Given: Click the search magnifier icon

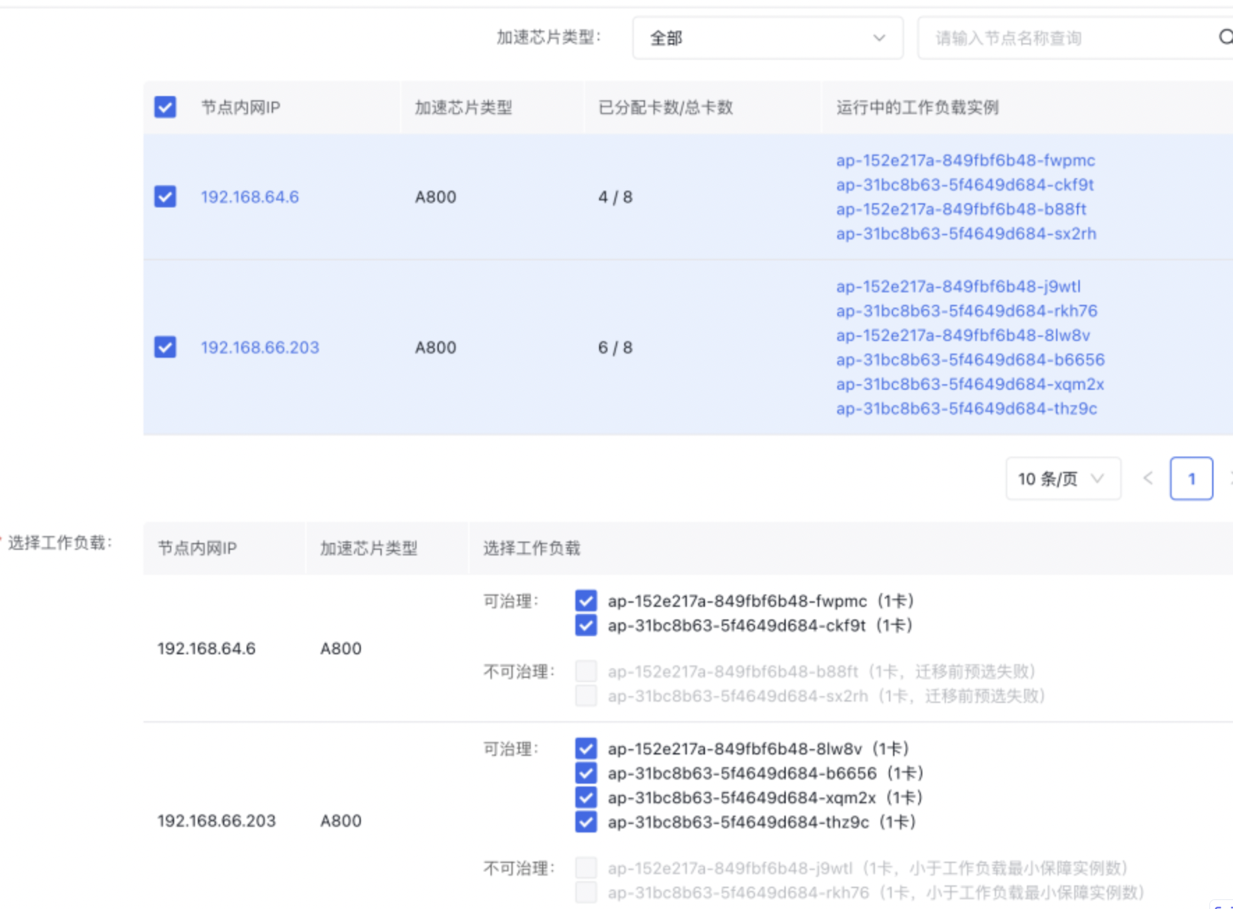Looking at the screenshot, I should coord(1225,38).
